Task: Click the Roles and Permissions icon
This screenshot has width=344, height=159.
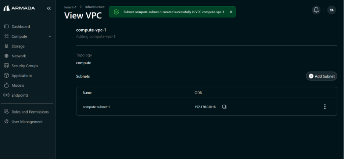Action: tap(6, 112)
